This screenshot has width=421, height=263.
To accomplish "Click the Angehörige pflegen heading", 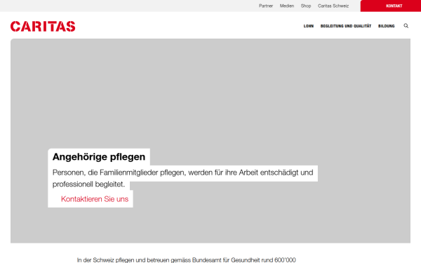I will pyautogui.click(x=99, y=156).
